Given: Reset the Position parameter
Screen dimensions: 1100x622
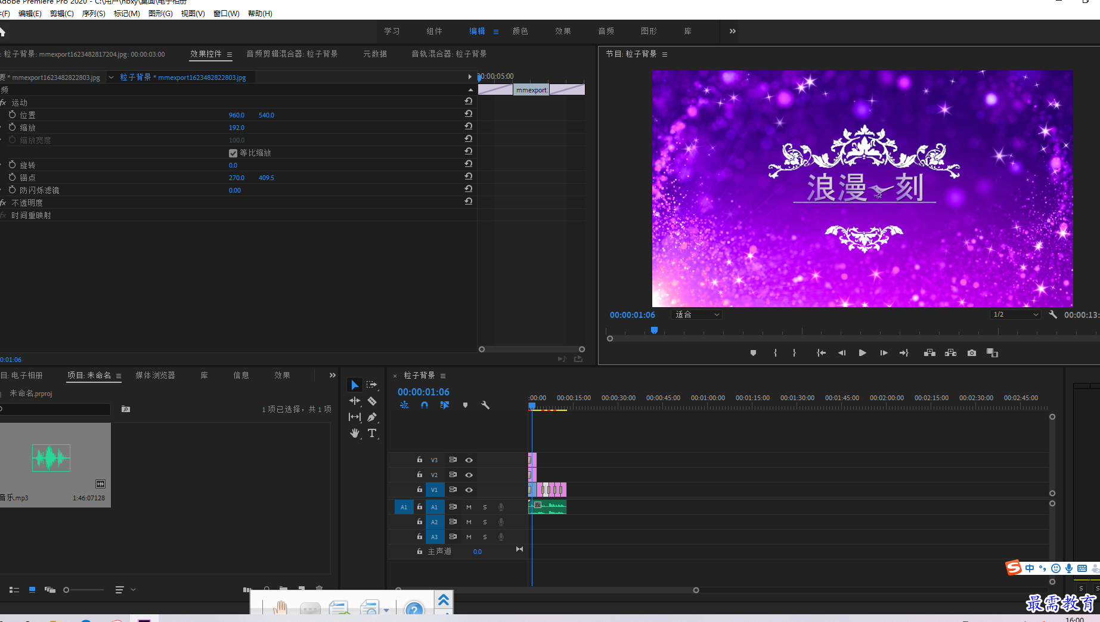Looking at the screenshot, I should pos(469,114).
